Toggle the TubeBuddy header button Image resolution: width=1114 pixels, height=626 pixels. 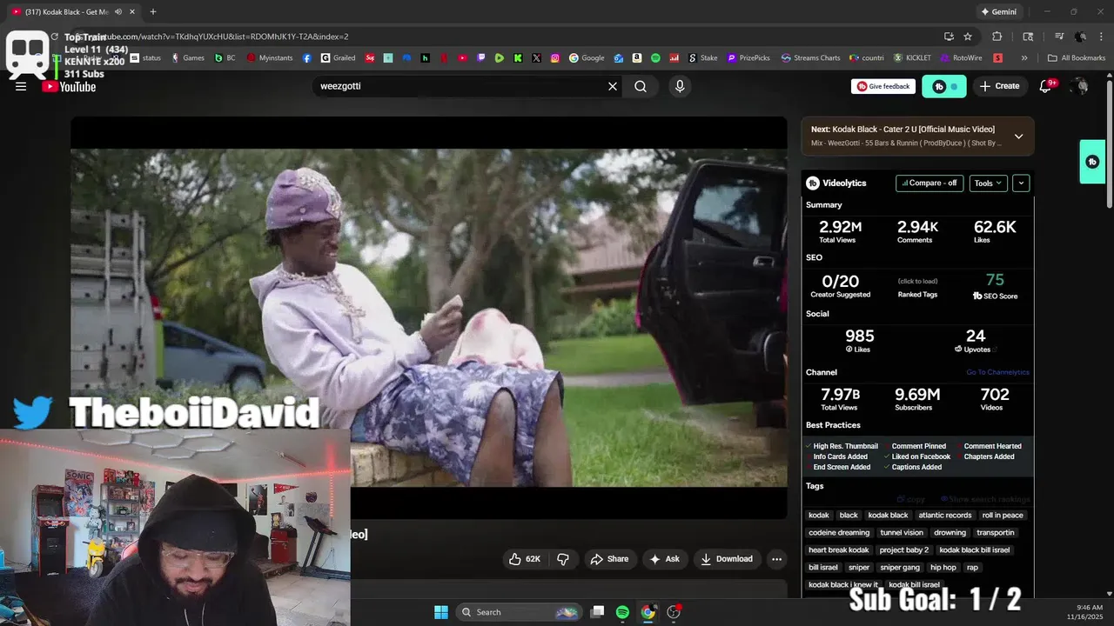coord(943,86)
